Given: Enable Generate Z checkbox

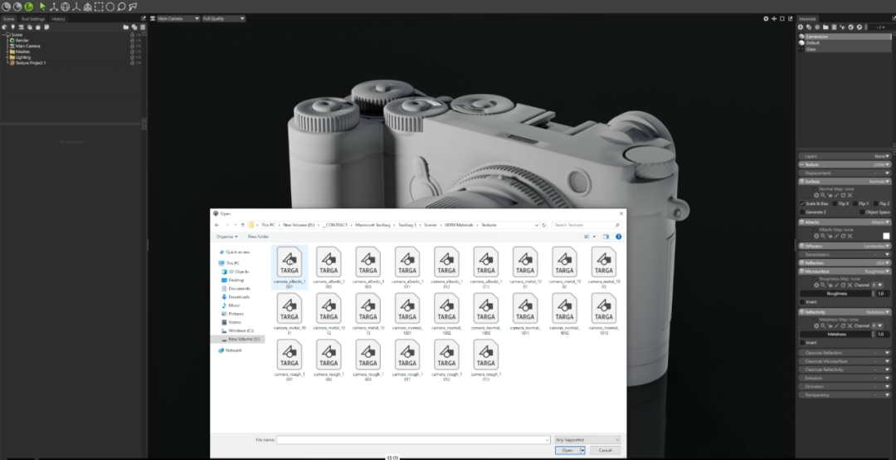Looking at the screenshot, I should (x=803, y=212).
